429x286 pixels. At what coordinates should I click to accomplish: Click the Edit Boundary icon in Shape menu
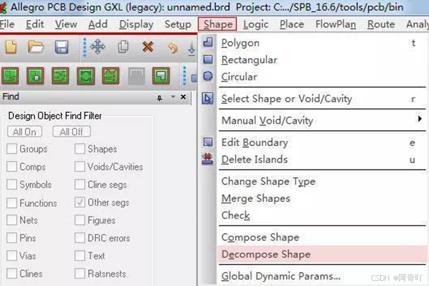[208, 142]
